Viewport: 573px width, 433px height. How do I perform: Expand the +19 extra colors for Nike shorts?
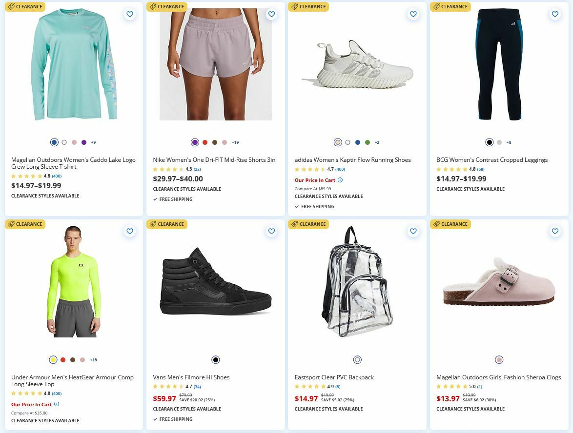[x=235, y=142]
